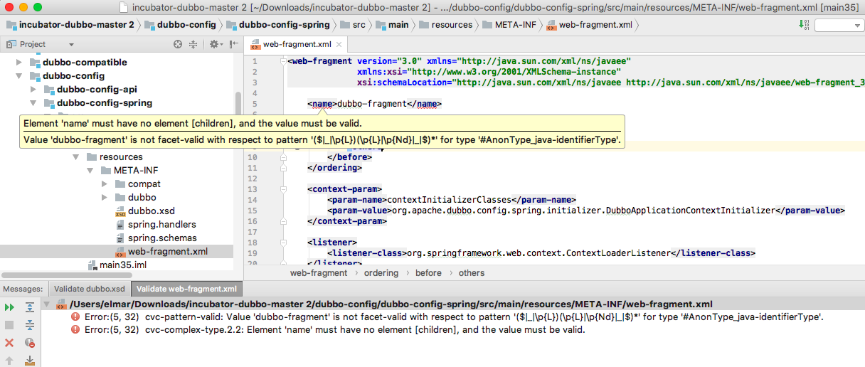Click Collapse All icon in Project panel
This screenshot has height=367, width=865.
point(193,44)
